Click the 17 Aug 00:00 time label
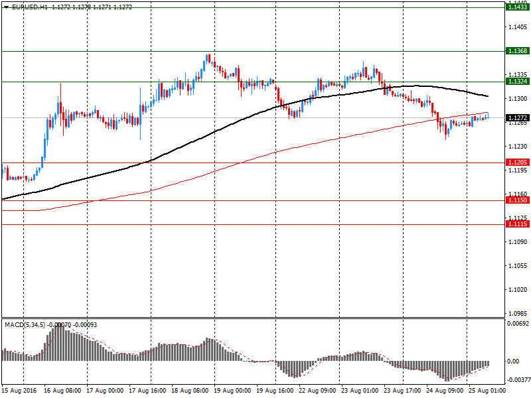 click(105, 391)
